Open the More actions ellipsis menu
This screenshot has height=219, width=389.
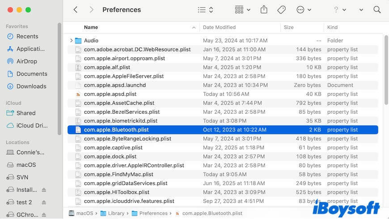[304, 9]
